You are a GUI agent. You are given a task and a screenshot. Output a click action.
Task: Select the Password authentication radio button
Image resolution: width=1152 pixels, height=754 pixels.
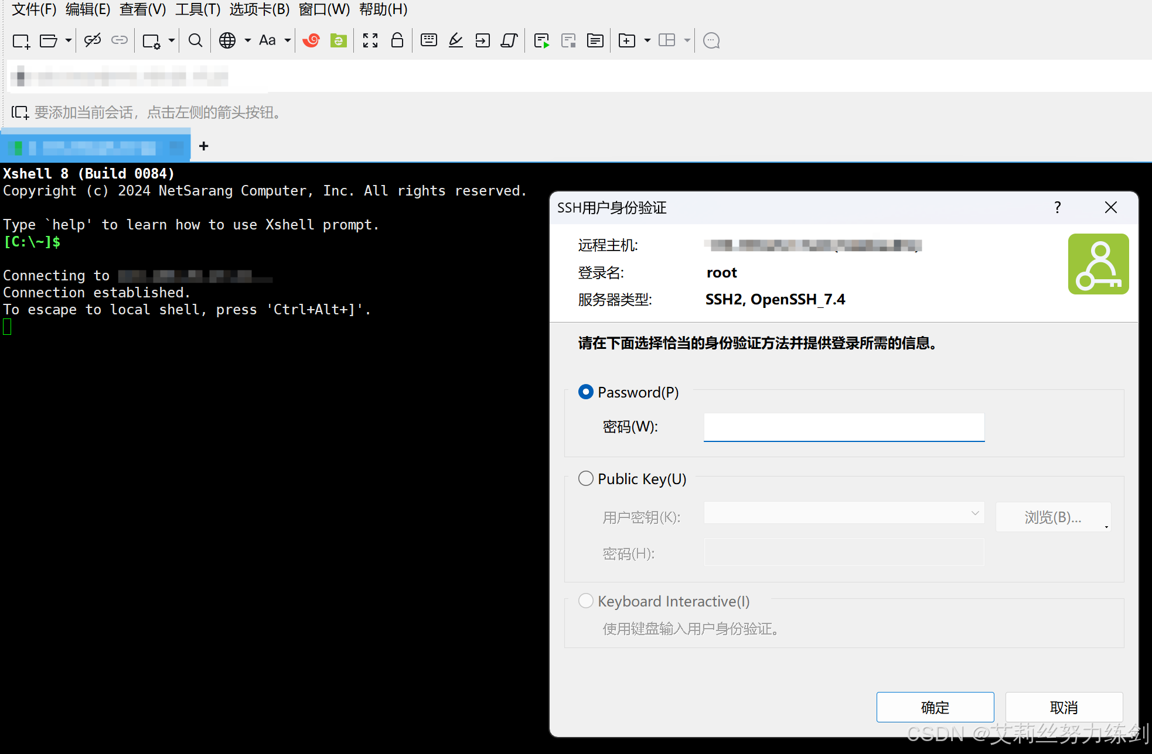[586, 392]
